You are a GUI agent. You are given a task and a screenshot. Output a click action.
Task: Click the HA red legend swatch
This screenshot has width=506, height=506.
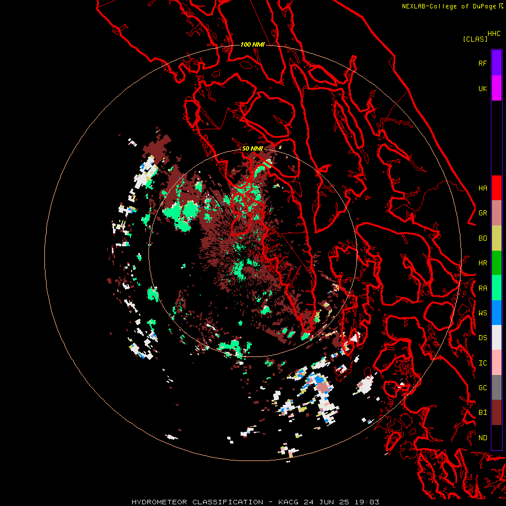(496, 188)
